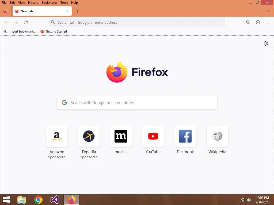Open the Help menu
The width and height of the screenshot is (274, 205).
[x=74, y=3]
